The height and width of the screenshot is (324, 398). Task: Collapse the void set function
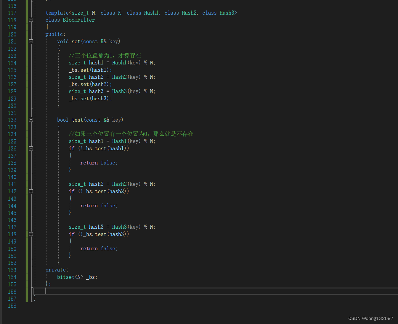click(31, 41)
